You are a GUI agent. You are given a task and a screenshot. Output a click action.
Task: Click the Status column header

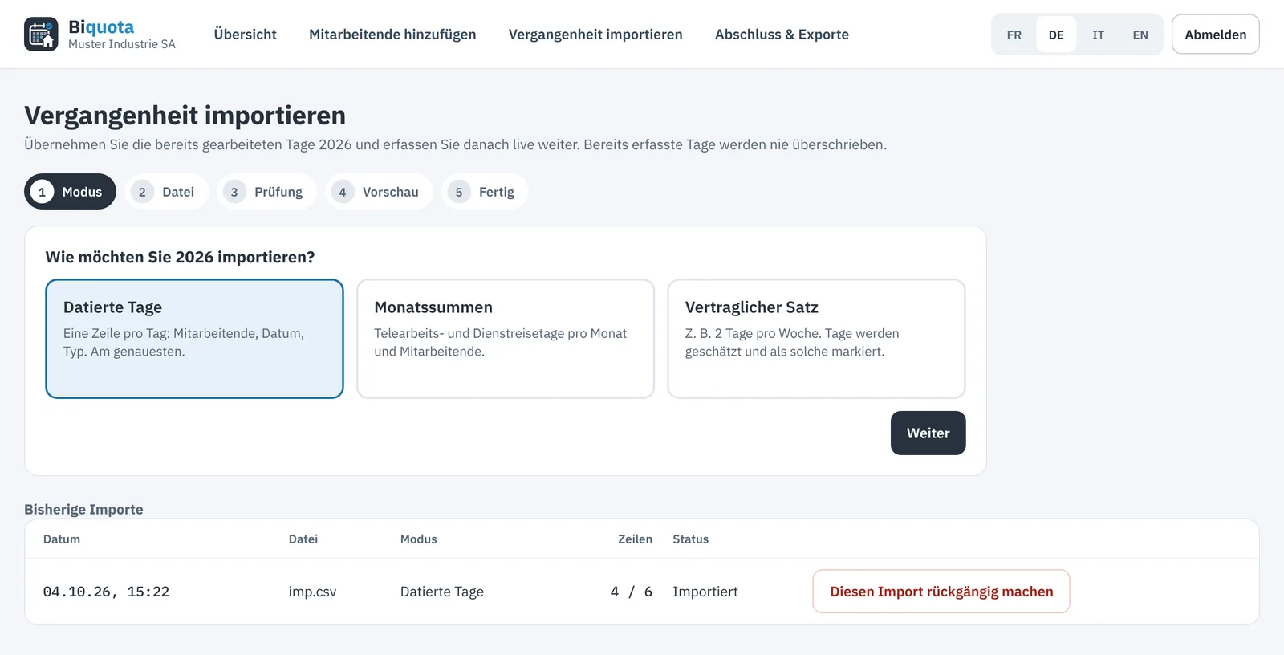[x=691, y=539]
